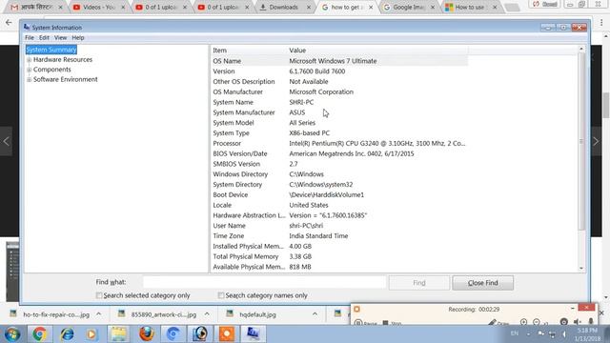Image resolution: width=610 pixels, height=343 pixels.
Task: Select the System Information taskbar icon
Action: tap(254, 334)
